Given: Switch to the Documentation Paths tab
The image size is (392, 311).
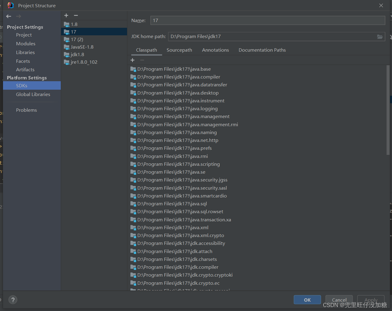Looking at the screenshot, I should [x=262, y=50].
